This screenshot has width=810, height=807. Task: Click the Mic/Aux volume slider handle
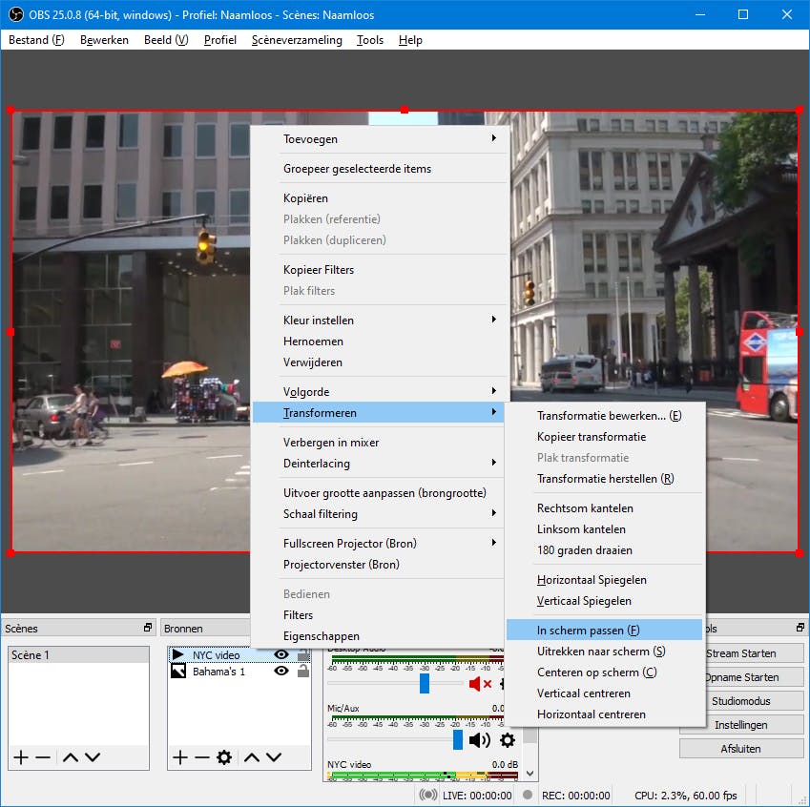pos(458,739)
